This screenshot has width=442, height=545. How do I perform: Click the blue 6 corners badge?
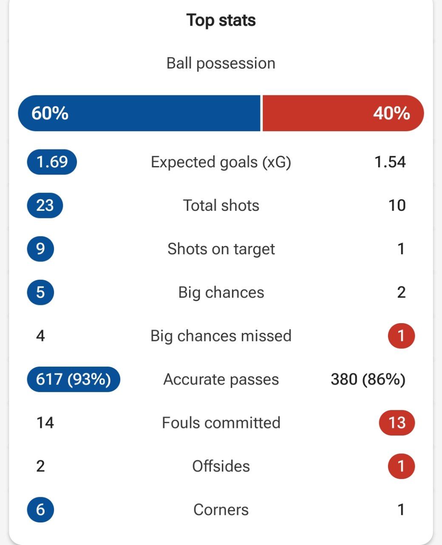40,510
